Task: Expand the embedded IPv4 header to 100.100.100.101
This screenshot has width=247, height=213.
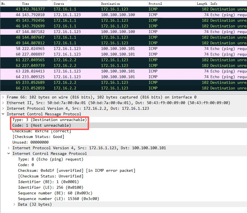Action: coord(9,148)
